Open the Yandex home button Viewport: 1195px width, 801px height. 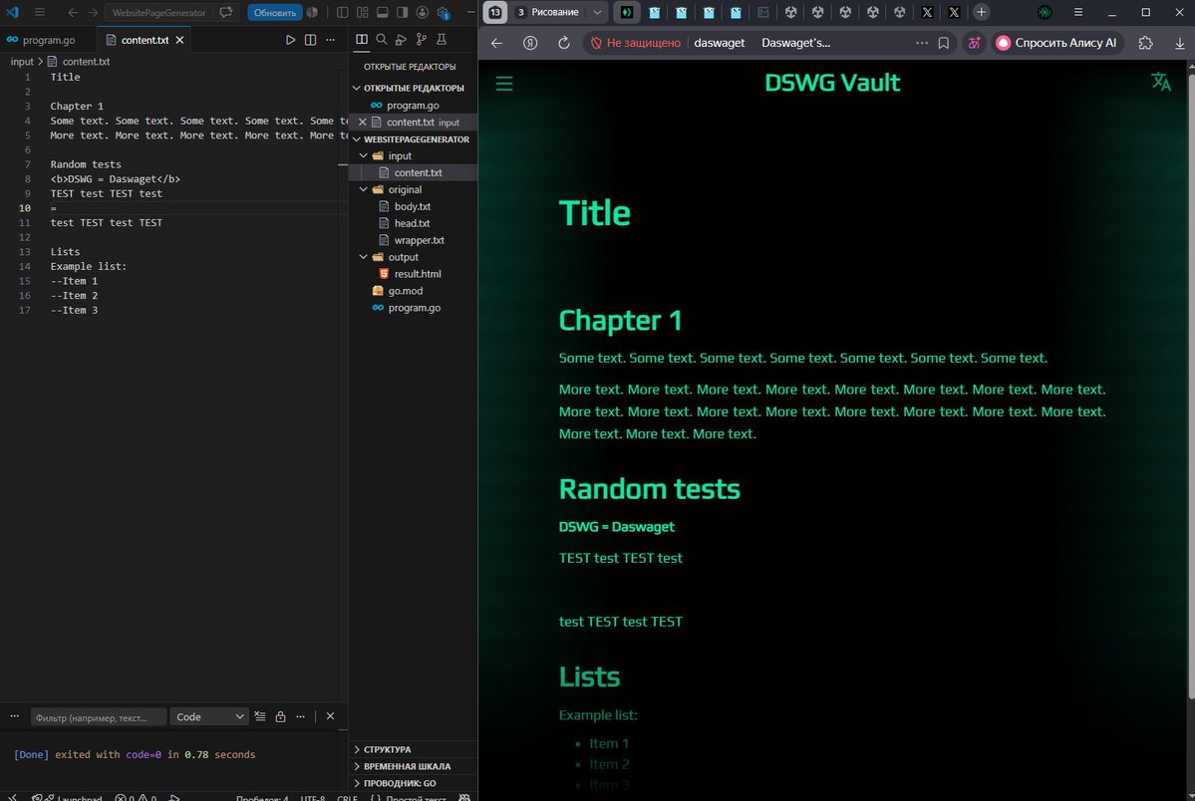530,44
